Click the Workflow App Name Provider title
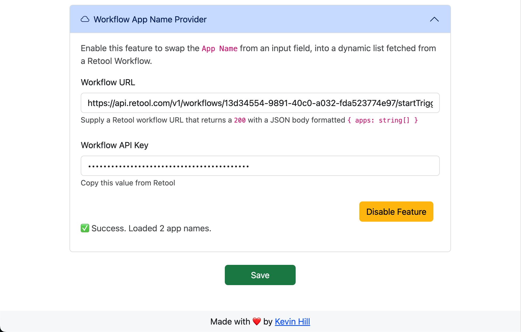This screenshot has width=521, height=332. pos(150,19)
